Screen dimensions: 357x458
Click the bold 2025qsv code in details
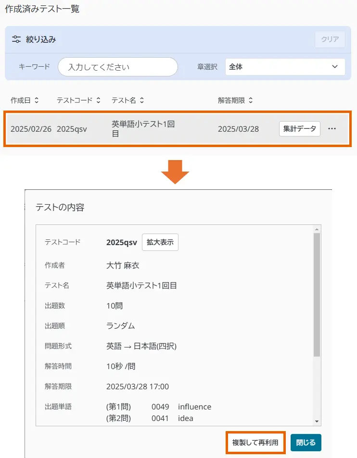point(122,242)
